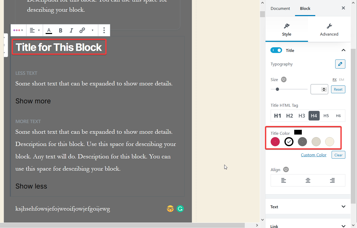Screen dimensions: 357x228
Task: Click the horizontal scrollbar right arrow
Action: tap(257, 225)
